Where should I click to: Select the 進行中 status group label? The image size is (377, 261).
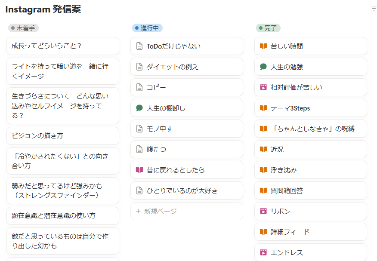pos(147,28)
